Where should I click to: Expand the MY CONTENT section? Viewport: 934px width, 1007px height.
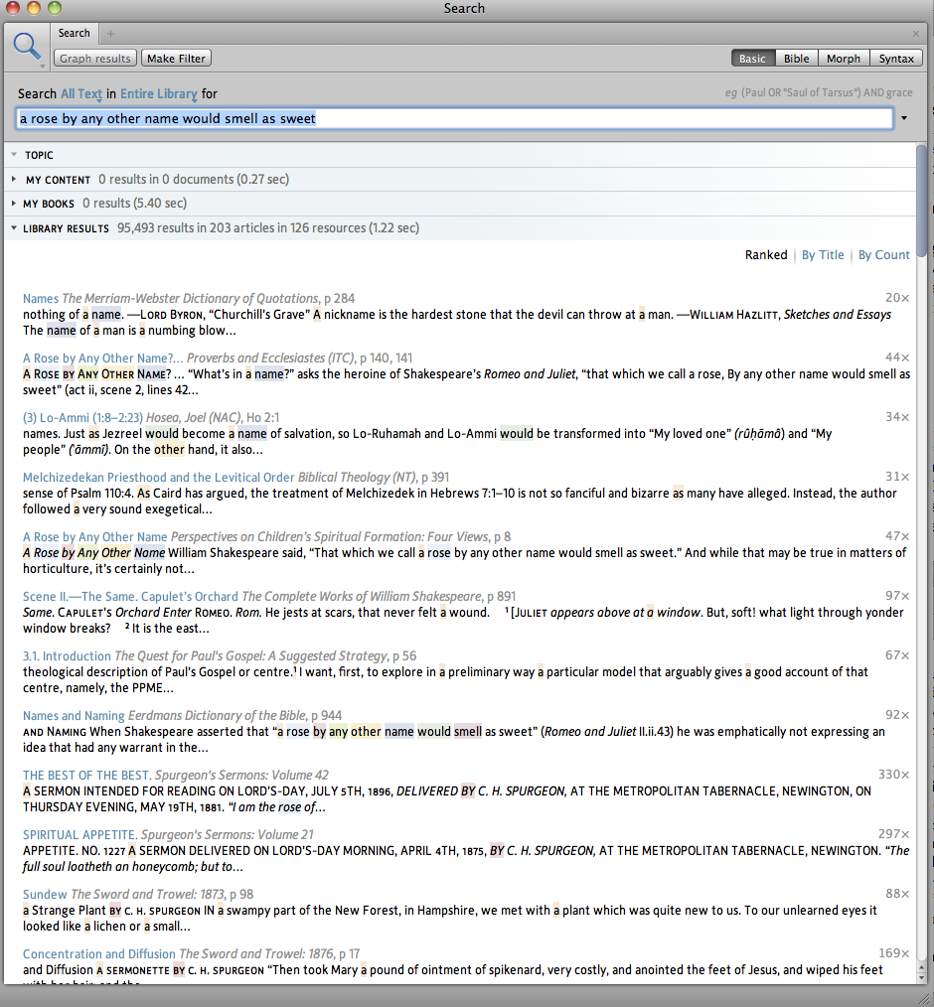(14, 179)
